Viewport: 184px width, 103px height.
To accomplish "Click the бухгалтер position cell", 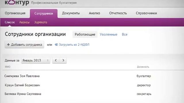I will 144,76.
